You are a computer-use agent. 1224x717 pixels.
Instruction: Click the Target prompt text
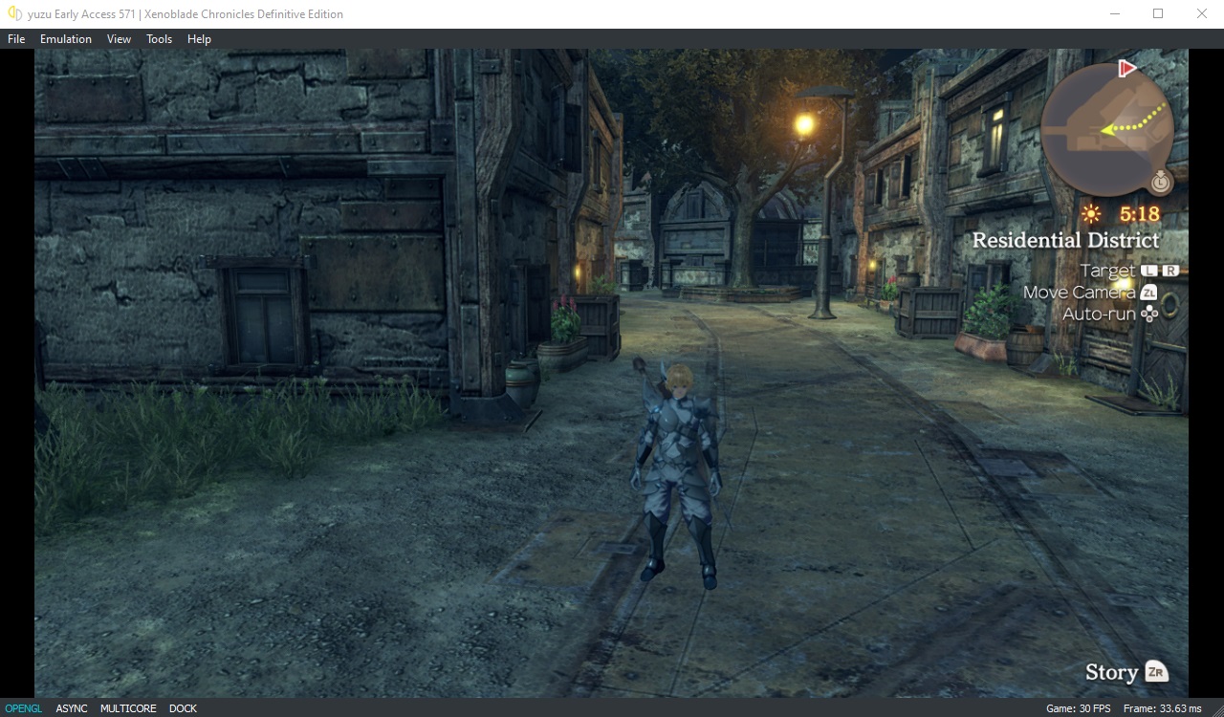[x=1107, y=271]
